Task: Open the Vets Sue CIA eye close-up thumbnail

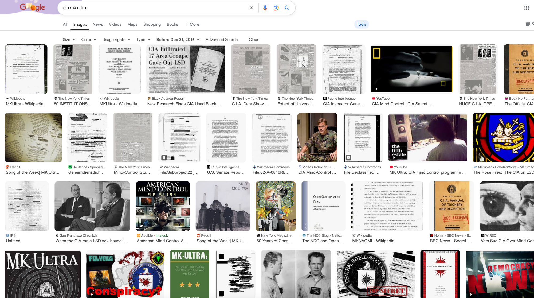Action: pyautogui.click(x=507, y=206)
